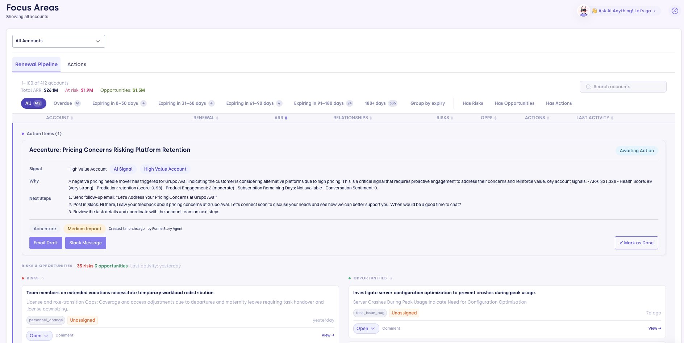Sort by ACTIONS column arrows
Viewport: 684px width, 343px height.
click(548, 118)
